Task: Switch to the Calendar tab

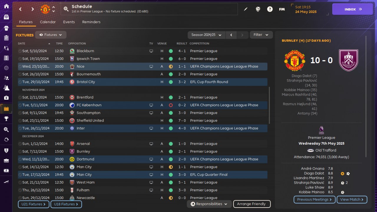Action: tap(48, 22)
